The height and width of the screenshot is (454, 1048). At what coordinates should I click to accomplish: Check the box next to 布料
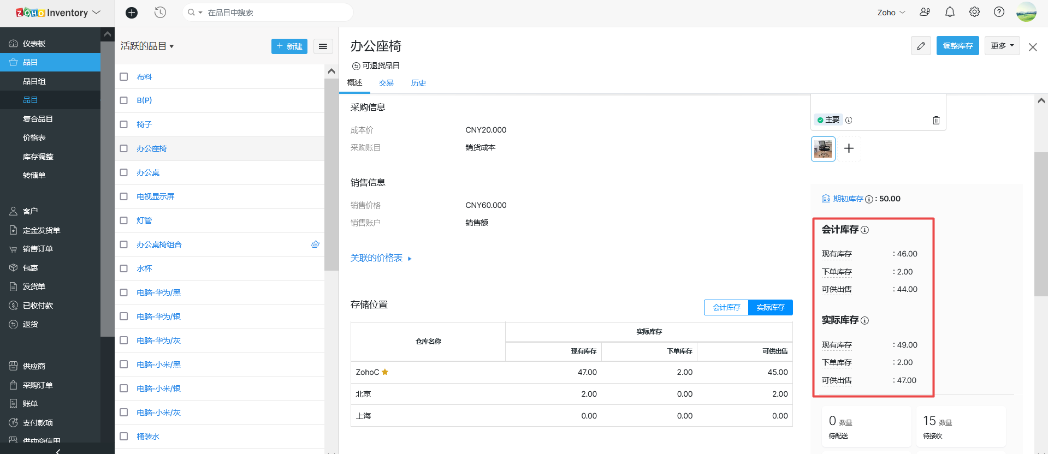point(124,77)
